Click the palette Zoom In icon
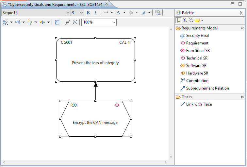247x167 pixels. pyautogui.click(x=185, y=20)
